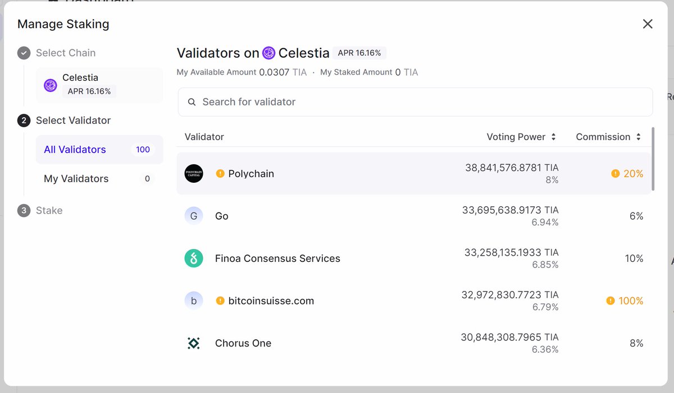The image size is (674, 393).
Task: Sort validators by Voting Power
Action: (x=521, y=137)
